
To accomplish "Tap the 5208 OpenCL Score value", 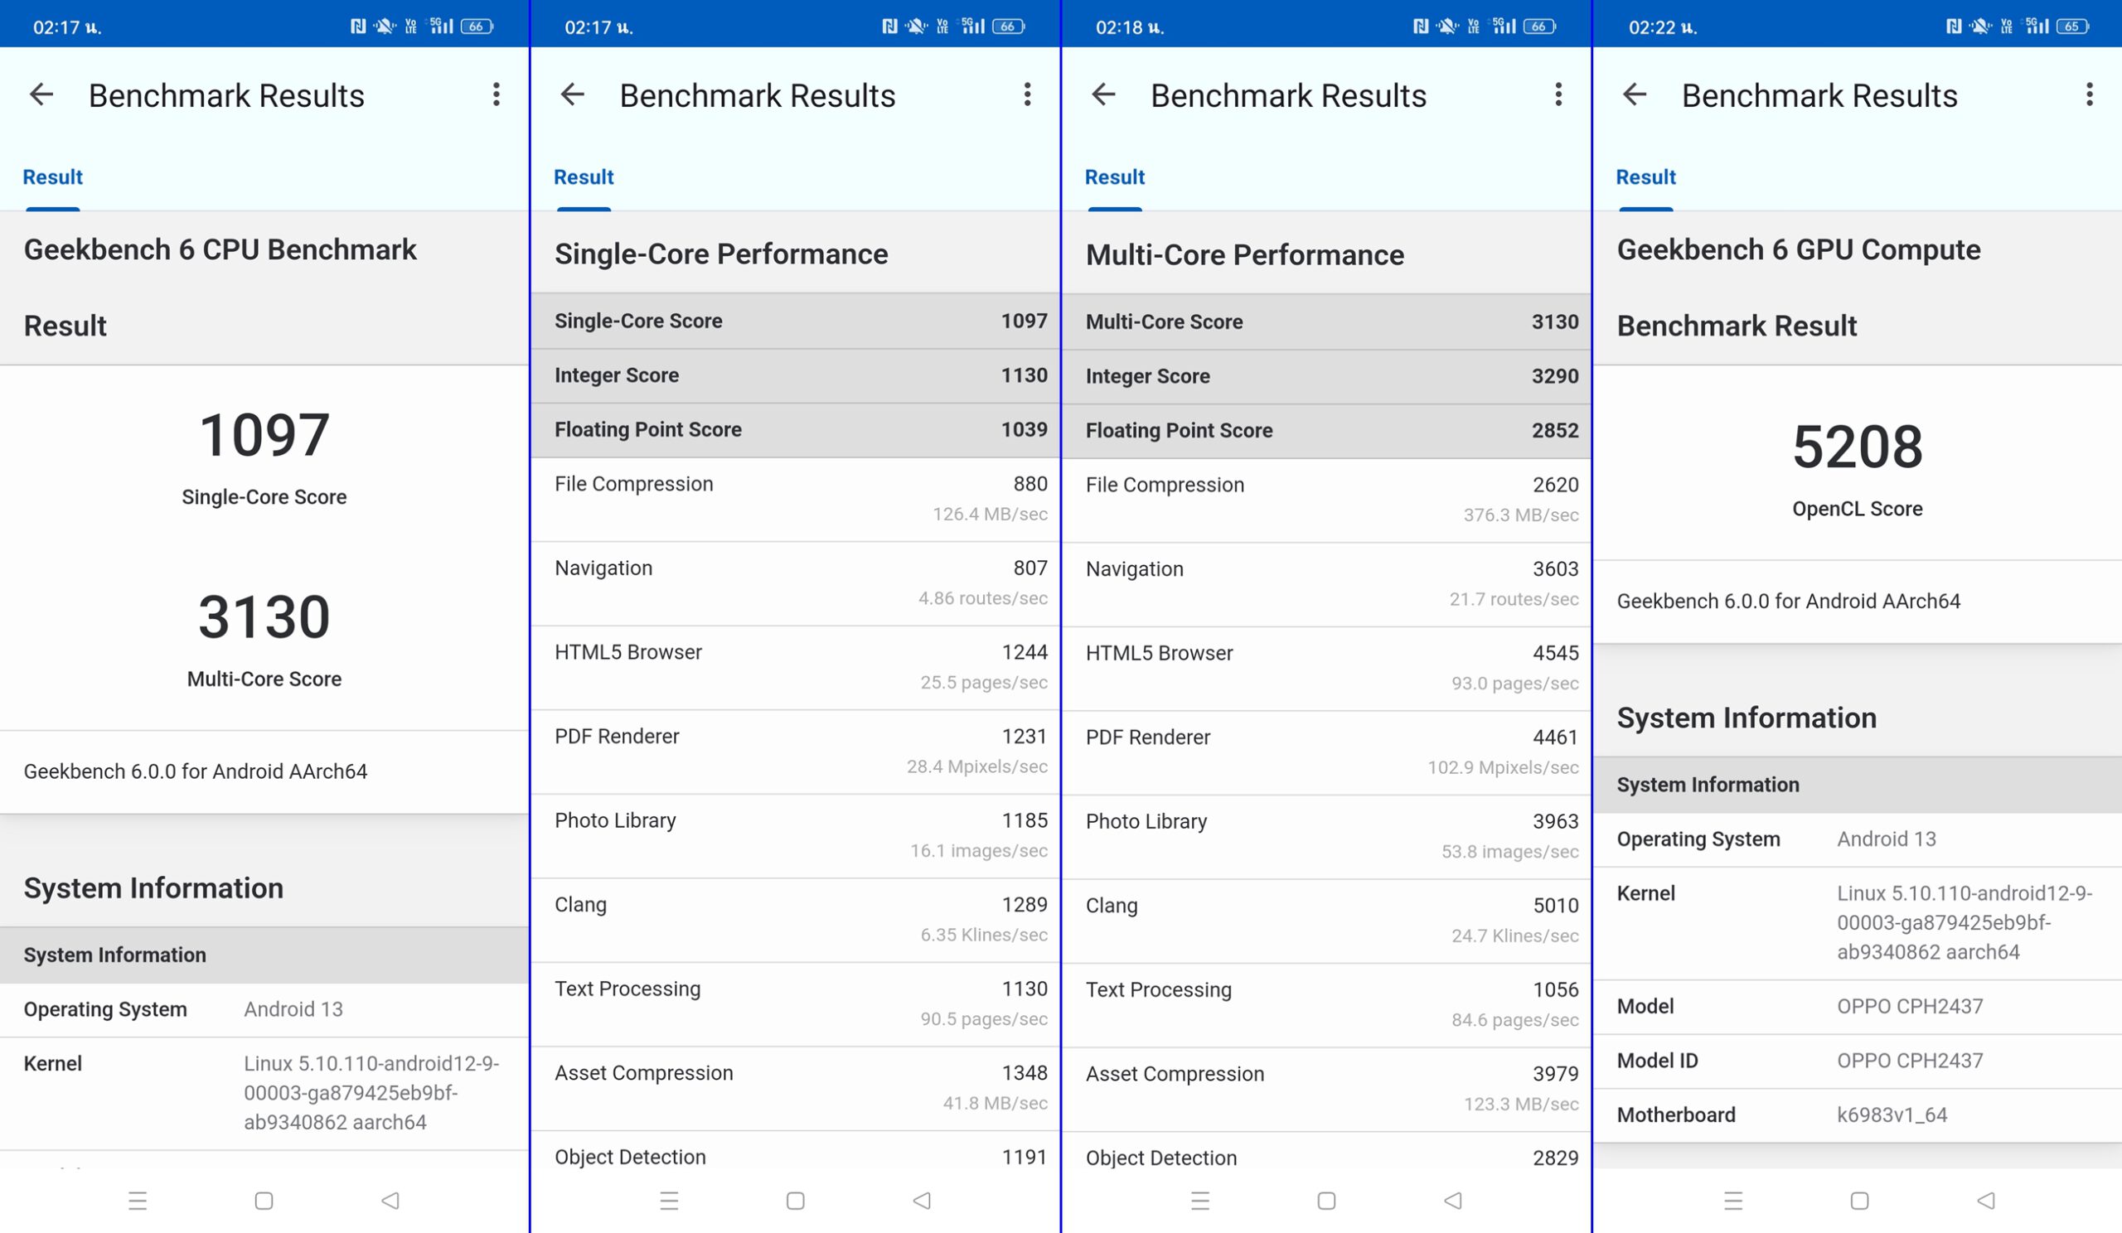I will [1858, 447].
